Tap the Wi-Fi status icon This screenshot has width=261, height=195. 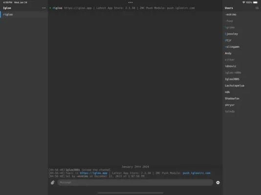[x=244, y=2]
